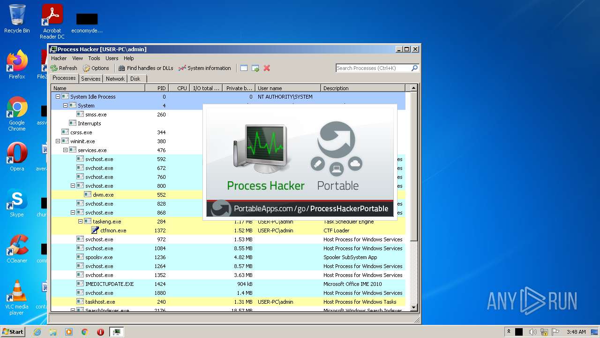600x338 pixels.
Task: Sort by Private bytes column header
Action: [239, 88]
